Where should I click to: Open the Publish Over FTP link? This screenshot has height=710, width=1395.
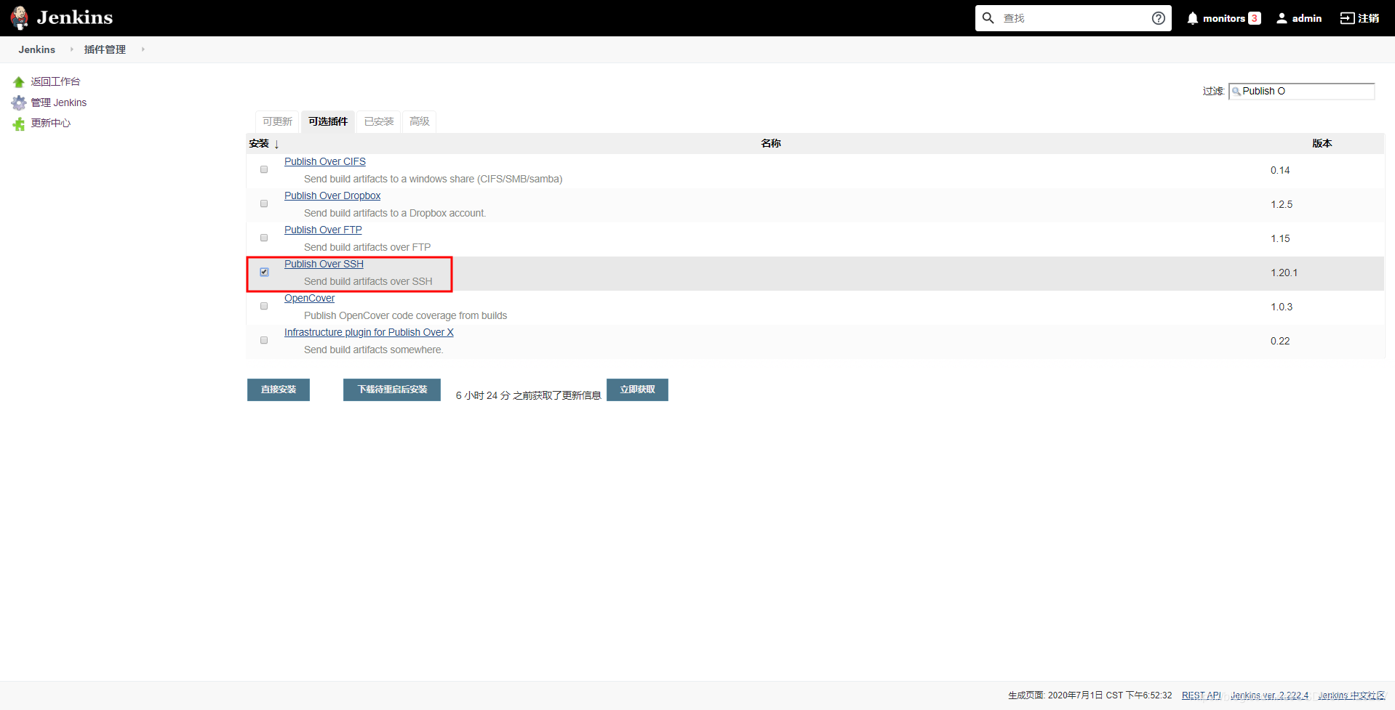tap(323, 230)
